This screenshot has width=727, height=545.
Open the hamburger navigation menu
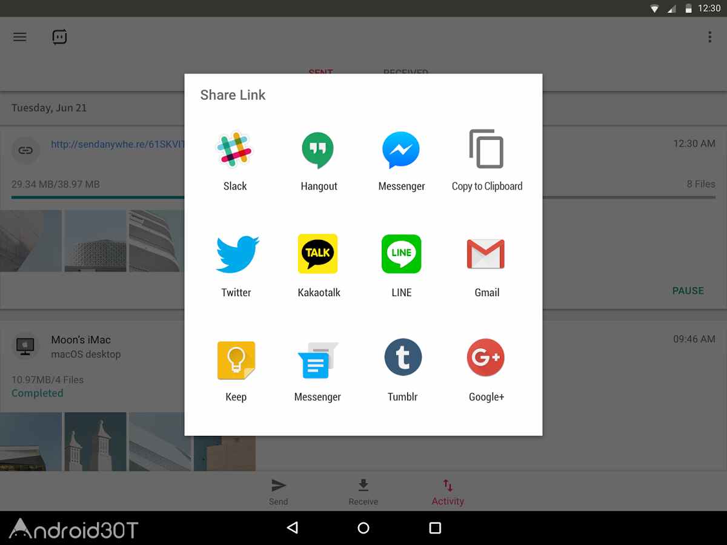20,37
